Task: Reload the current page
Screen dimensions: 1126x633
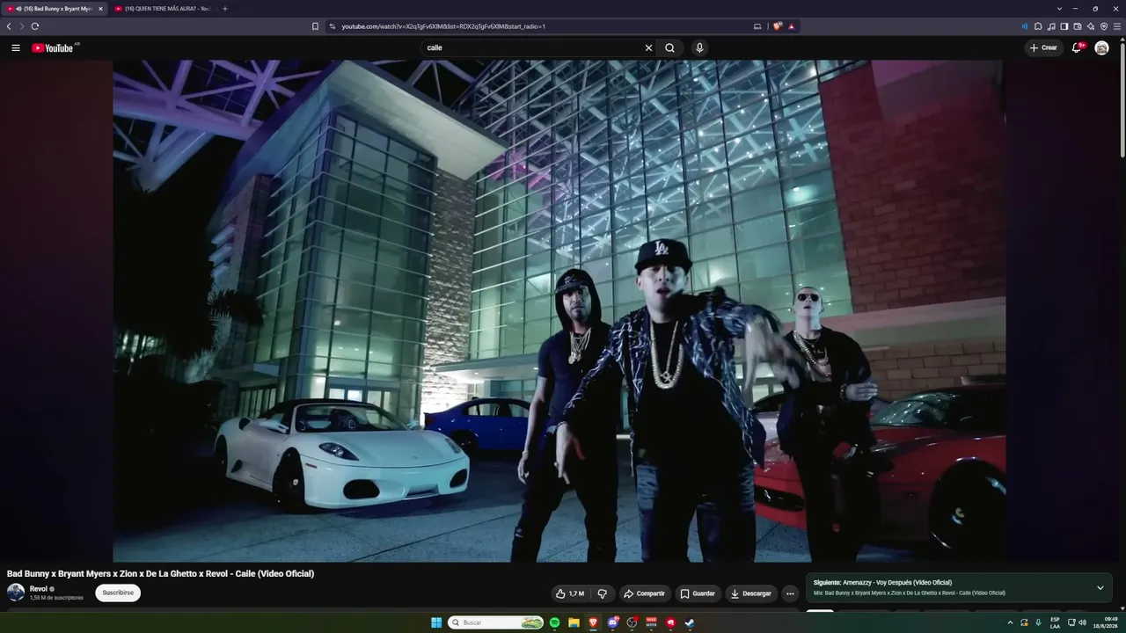Action: coord(35,26)
